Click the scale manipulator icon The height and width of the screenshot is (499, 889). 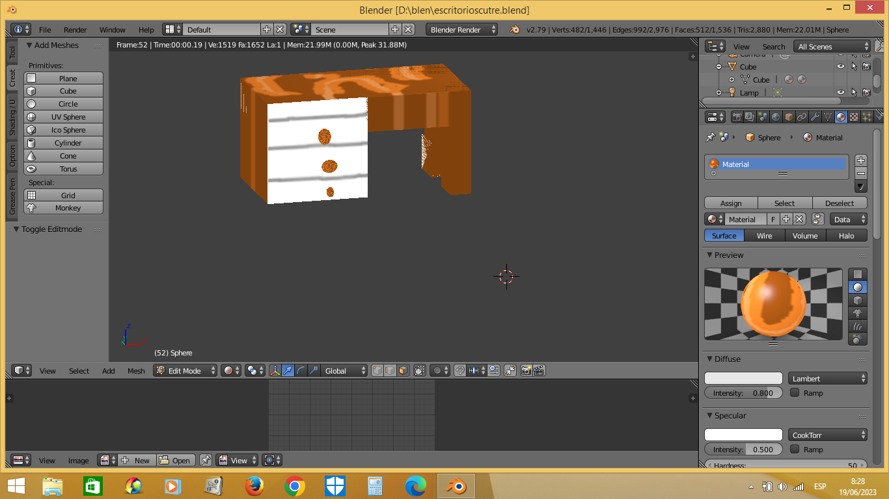tap(314, 370)
